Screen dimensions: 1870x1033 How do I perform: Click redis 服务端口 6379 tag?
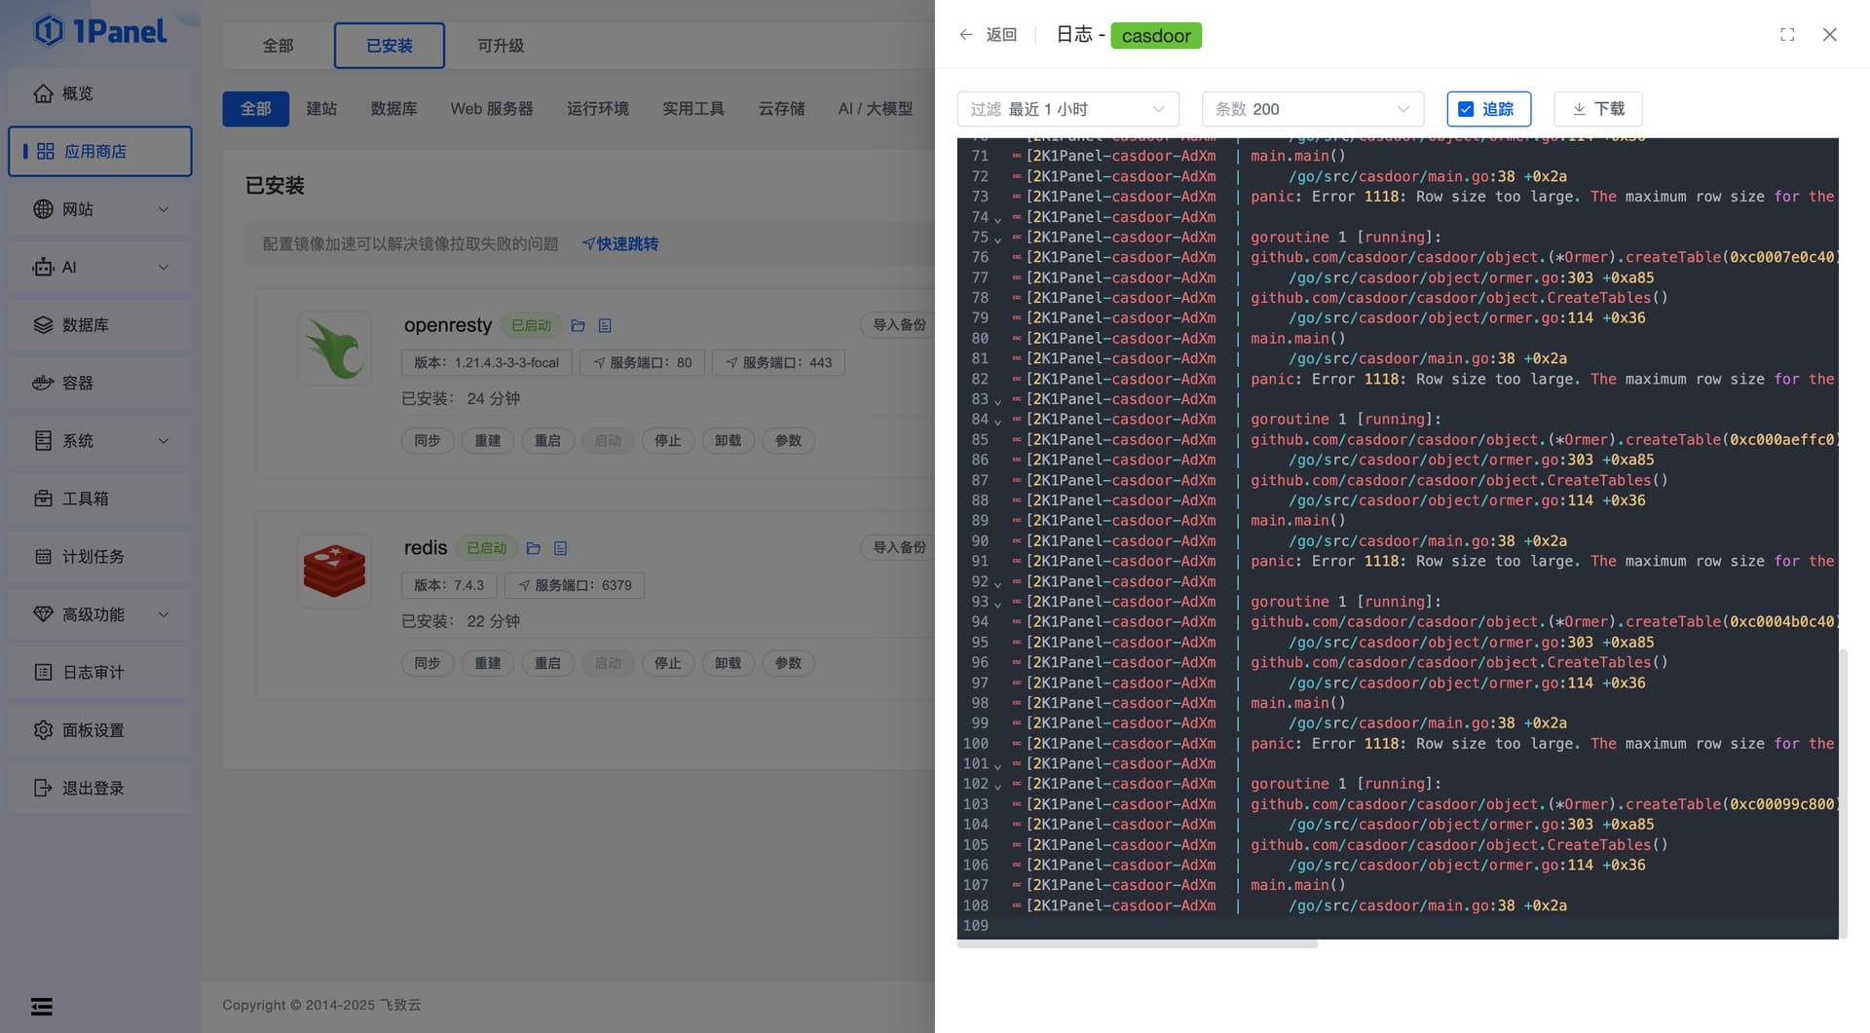(575, 586)
